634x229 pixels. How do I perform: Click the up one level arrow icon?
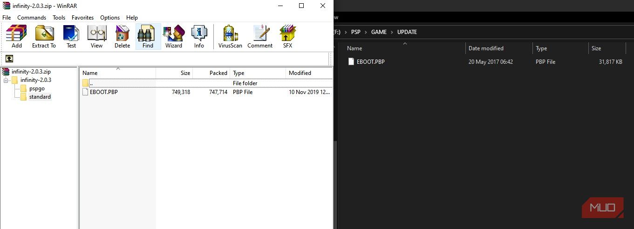point(9,59)
